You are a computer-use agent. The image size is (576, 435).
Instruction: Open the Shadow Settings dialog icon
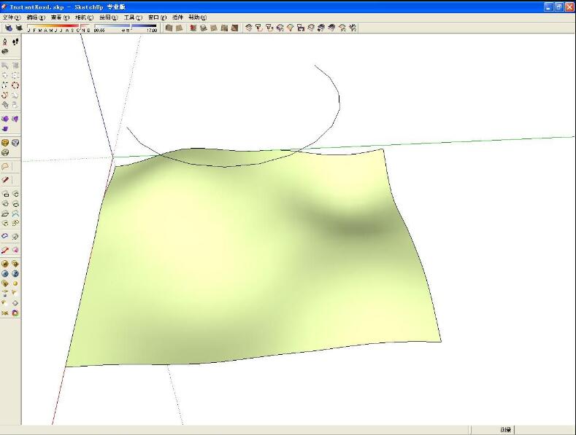(x=9, y=28)
